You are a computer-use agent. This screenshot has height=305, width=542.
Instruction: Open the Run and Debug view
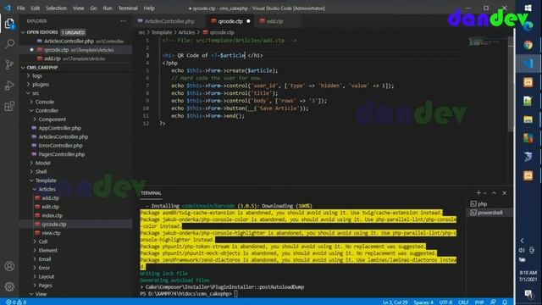click(9, 86)
